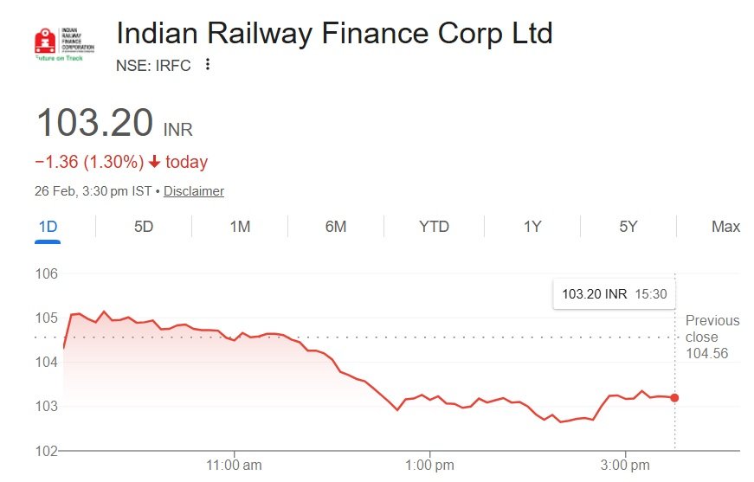Viewport: 754px width, 482px height.
Task: View the 1Y price chart
Action: [532, 227]
